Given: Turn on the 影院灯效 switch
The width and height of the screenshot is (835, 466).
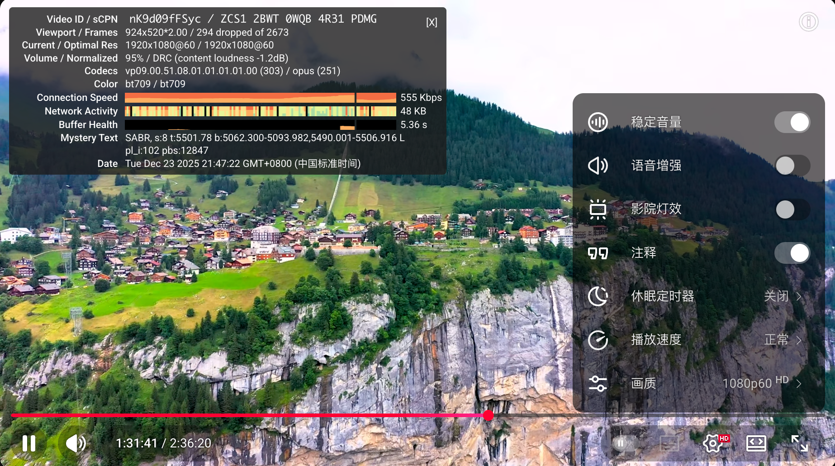Looking at the screenshot, I should point(792,209).
